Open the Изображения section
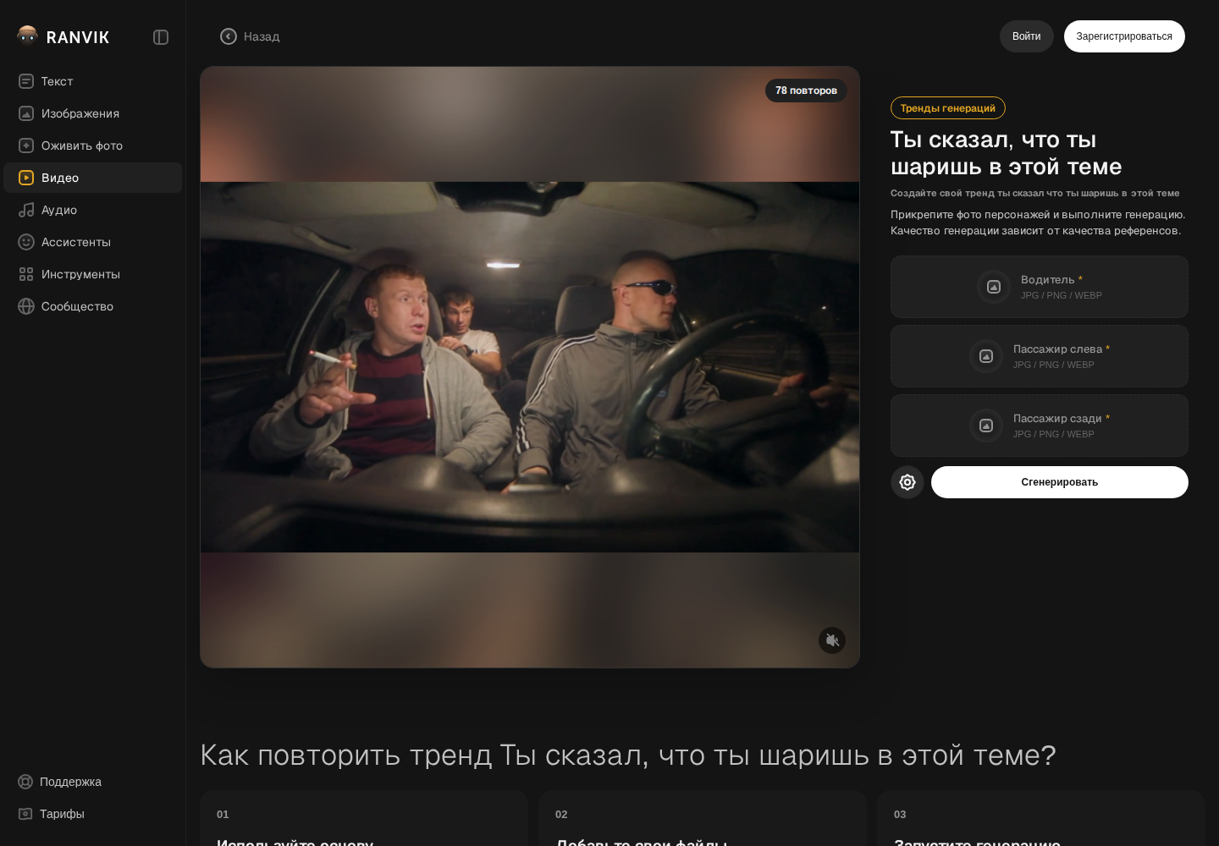1219x846 pixels. [x=92, y=113]
